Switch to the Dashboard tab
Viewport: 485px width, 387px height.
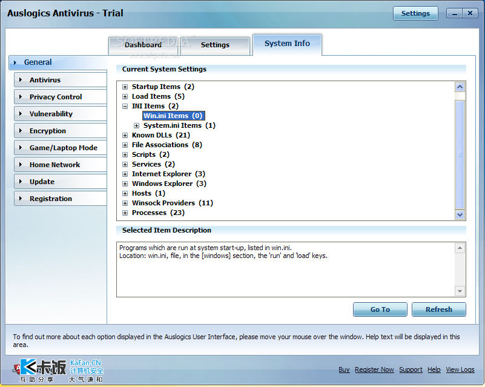pyautogui.click(x=143, y=45)
